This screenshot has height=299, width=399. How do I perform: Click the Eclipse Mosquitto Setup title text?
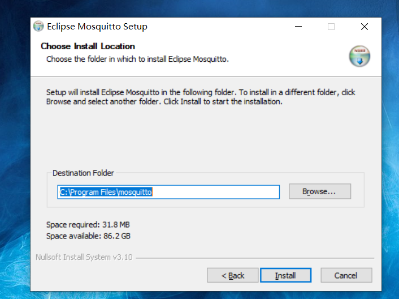(x=97, y=27)
